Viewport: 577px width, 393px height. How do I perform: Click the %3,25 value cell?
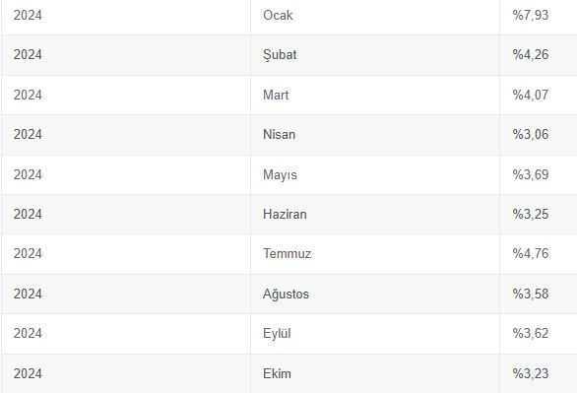[x=539, y=214]
